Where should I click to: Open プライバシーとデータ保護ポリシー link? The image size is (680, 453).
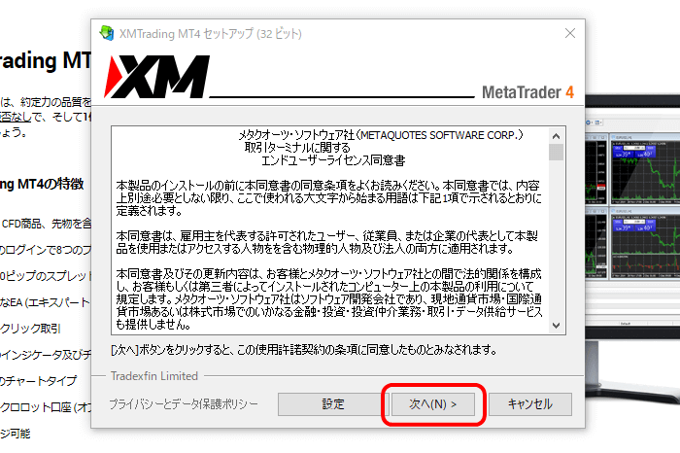[x=184, y=404]
